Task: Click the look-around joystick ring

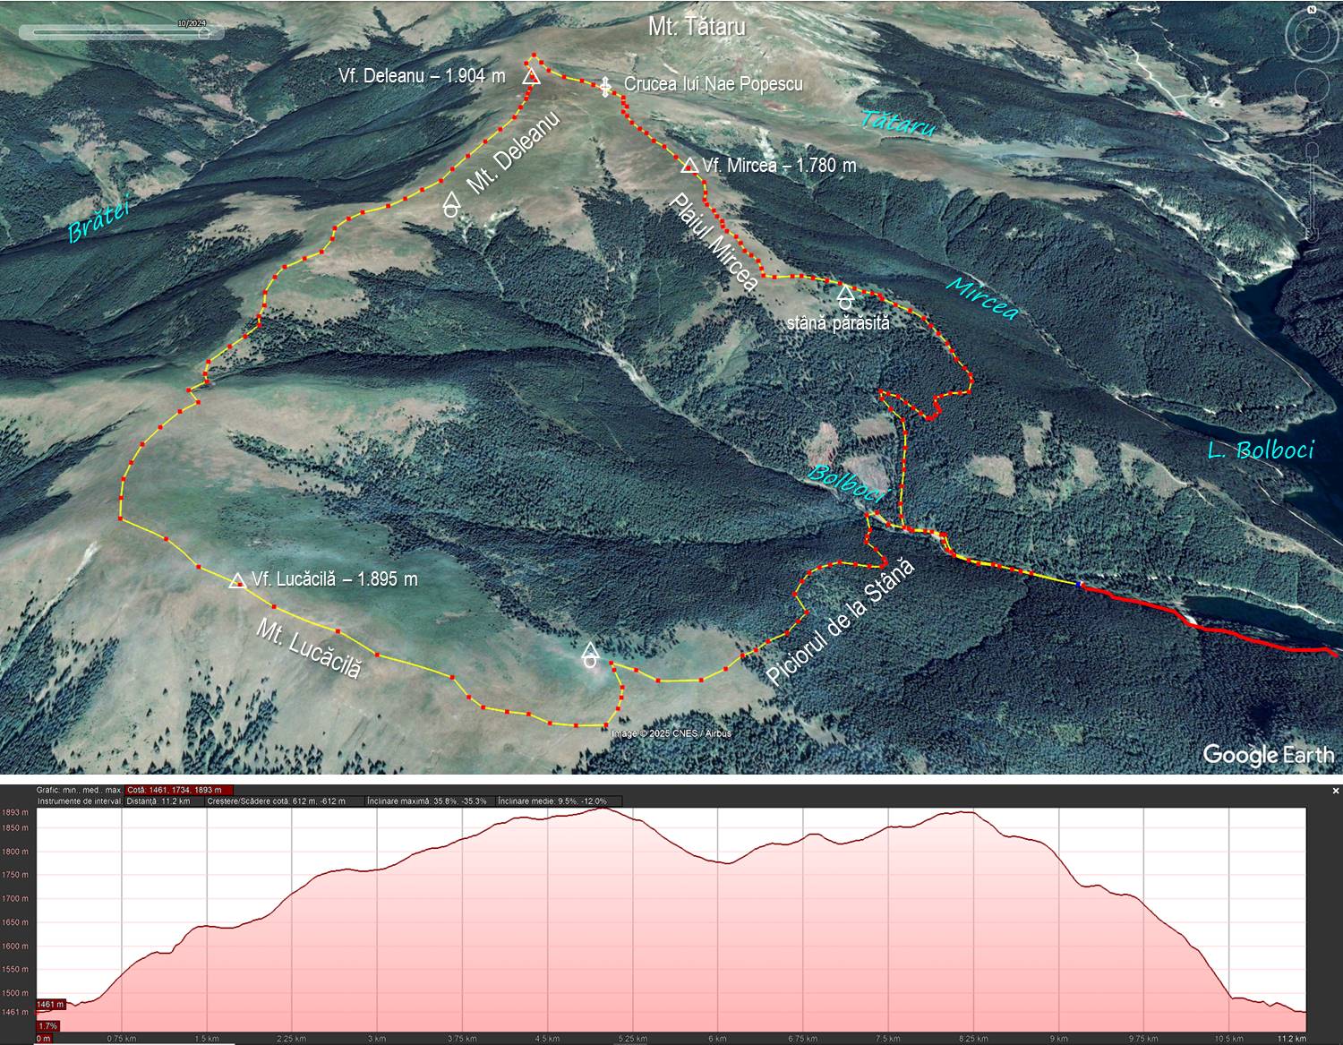Action: 1311,35
